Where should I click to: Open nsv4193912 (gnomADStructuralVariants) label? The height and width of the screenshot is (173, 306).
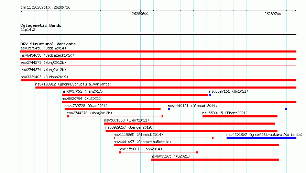tap(73, 84)
